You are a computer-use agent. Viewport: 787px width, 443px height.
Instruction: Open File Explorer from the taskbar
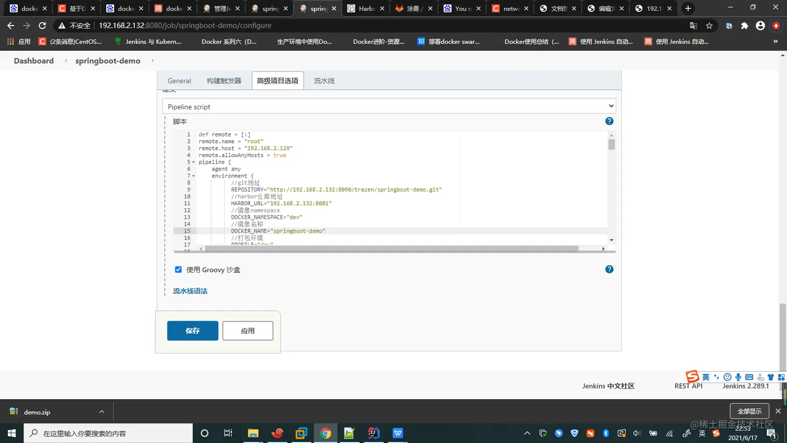coord(253,433)
